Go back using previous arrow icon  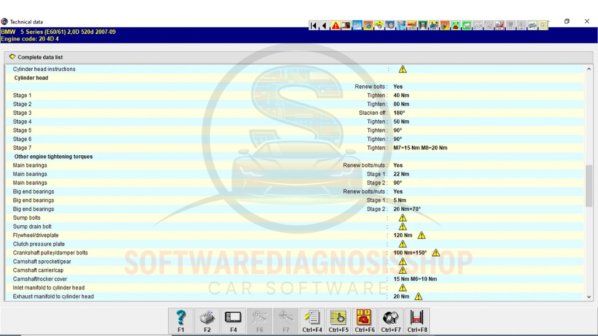point(325,25)
